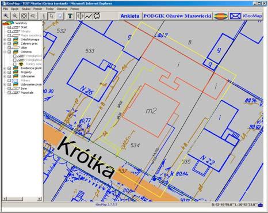
Task: Select the crosshair point tool
Action: tap(80, 16)
